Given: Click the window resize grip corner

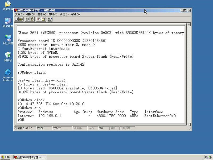Looking at the screenshot, I should (x=190, y=129).
